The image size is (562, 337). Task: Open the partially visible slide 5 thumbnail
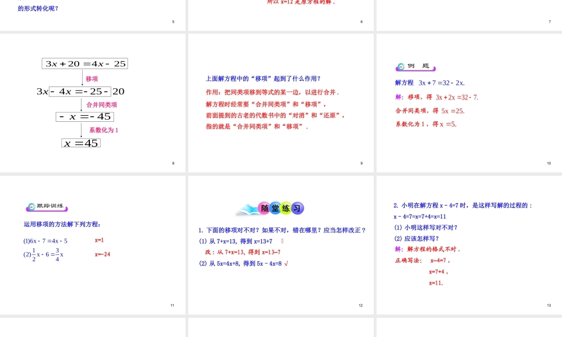coord(93,15)
